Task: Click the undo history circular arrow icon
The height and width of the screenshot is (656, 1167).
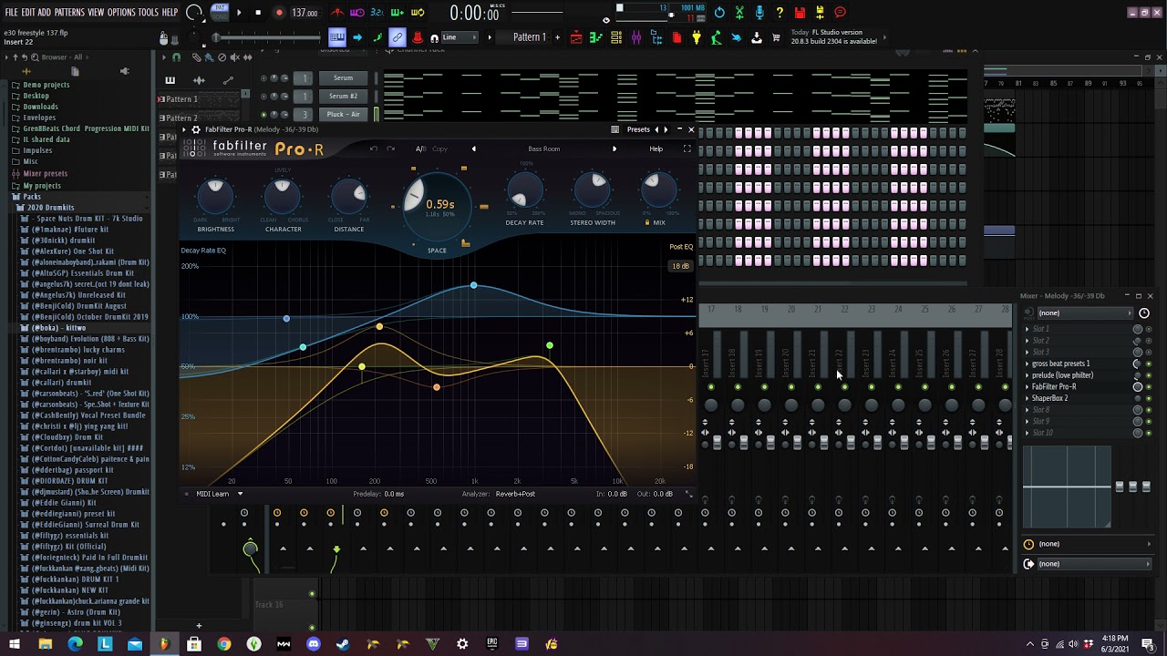Action: pos(719,13)
